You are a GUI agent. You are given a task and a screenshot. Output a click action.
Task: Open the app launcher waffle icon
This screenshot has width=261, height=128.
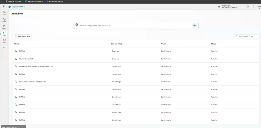(x=4, y=7)
